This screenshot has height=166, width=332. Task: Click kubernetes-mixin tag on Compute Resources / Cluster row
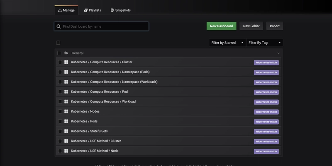pyautogui.click(x=266, y=63)
